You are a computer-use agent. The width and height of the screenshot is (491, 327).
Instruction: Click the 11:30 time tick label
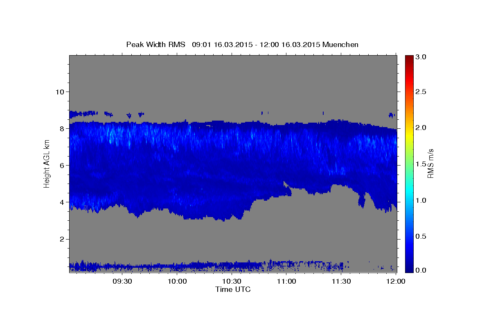(341, 281)
